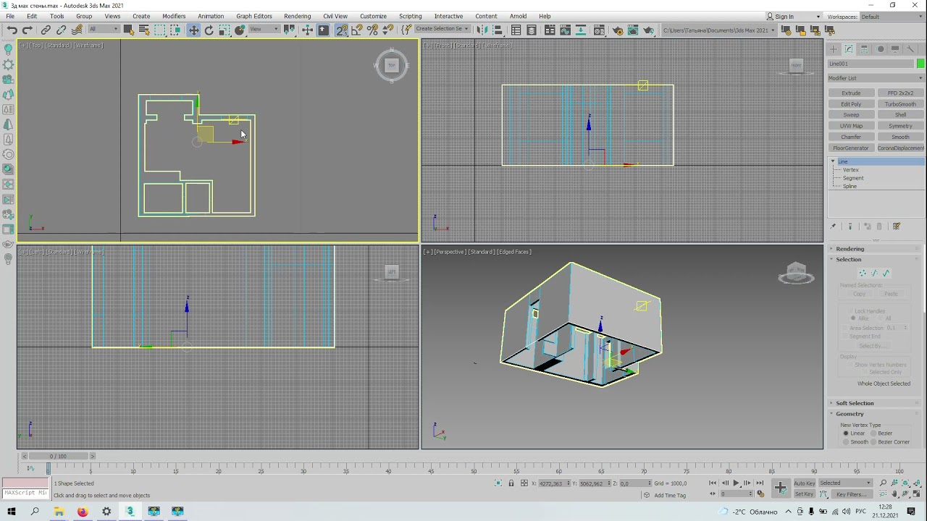Open the Material Editor icon
Screen dimensions: 927x521
(599, 30)
